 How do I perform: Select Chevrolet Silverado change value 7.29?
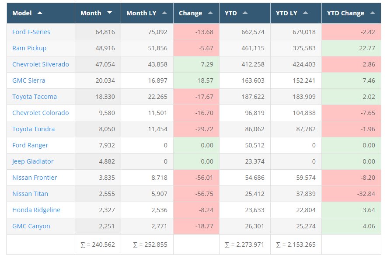point(207,64)
